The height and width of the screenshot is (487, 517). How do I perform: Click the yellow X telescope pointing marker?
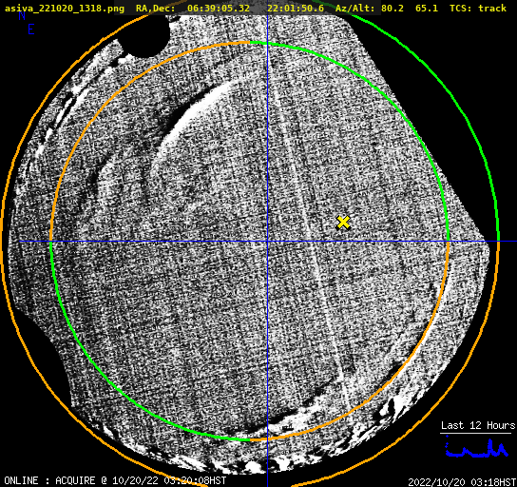[343, 223]
